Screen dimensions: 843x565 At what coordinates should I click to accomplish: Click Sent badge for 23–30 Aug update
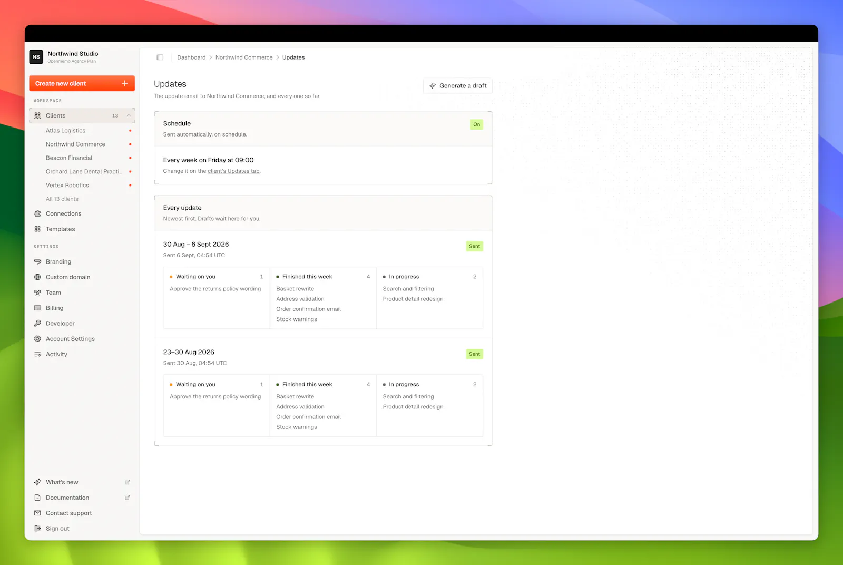[x=474, y=354]
